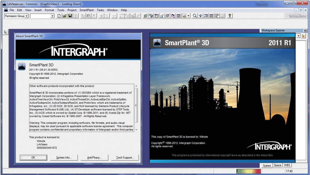Click the Move four-arrow toolbar icon
The height and width of the screenshot is (175, 310).
pos(101,16)
